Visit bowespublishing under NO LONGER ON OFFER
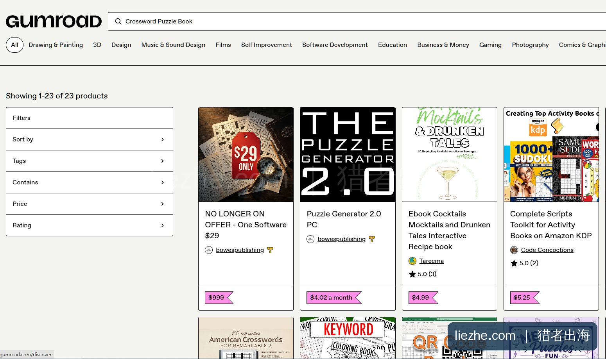The width and height of the screenshot is (606, 359). pos(240,250)
